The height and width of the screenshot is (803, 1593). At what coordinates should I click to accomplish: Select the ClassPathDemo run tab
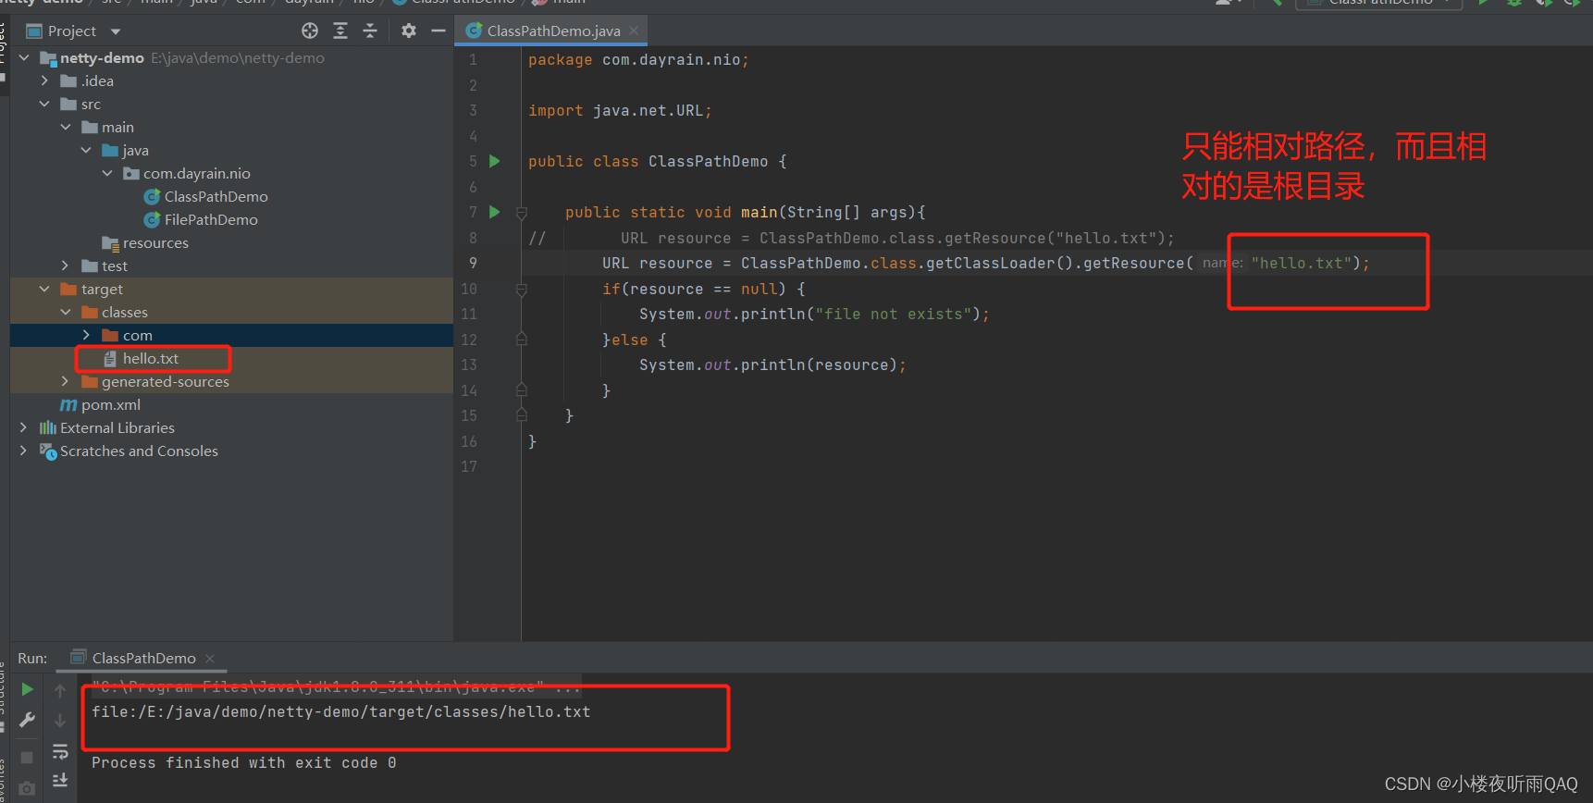[143, 658]
